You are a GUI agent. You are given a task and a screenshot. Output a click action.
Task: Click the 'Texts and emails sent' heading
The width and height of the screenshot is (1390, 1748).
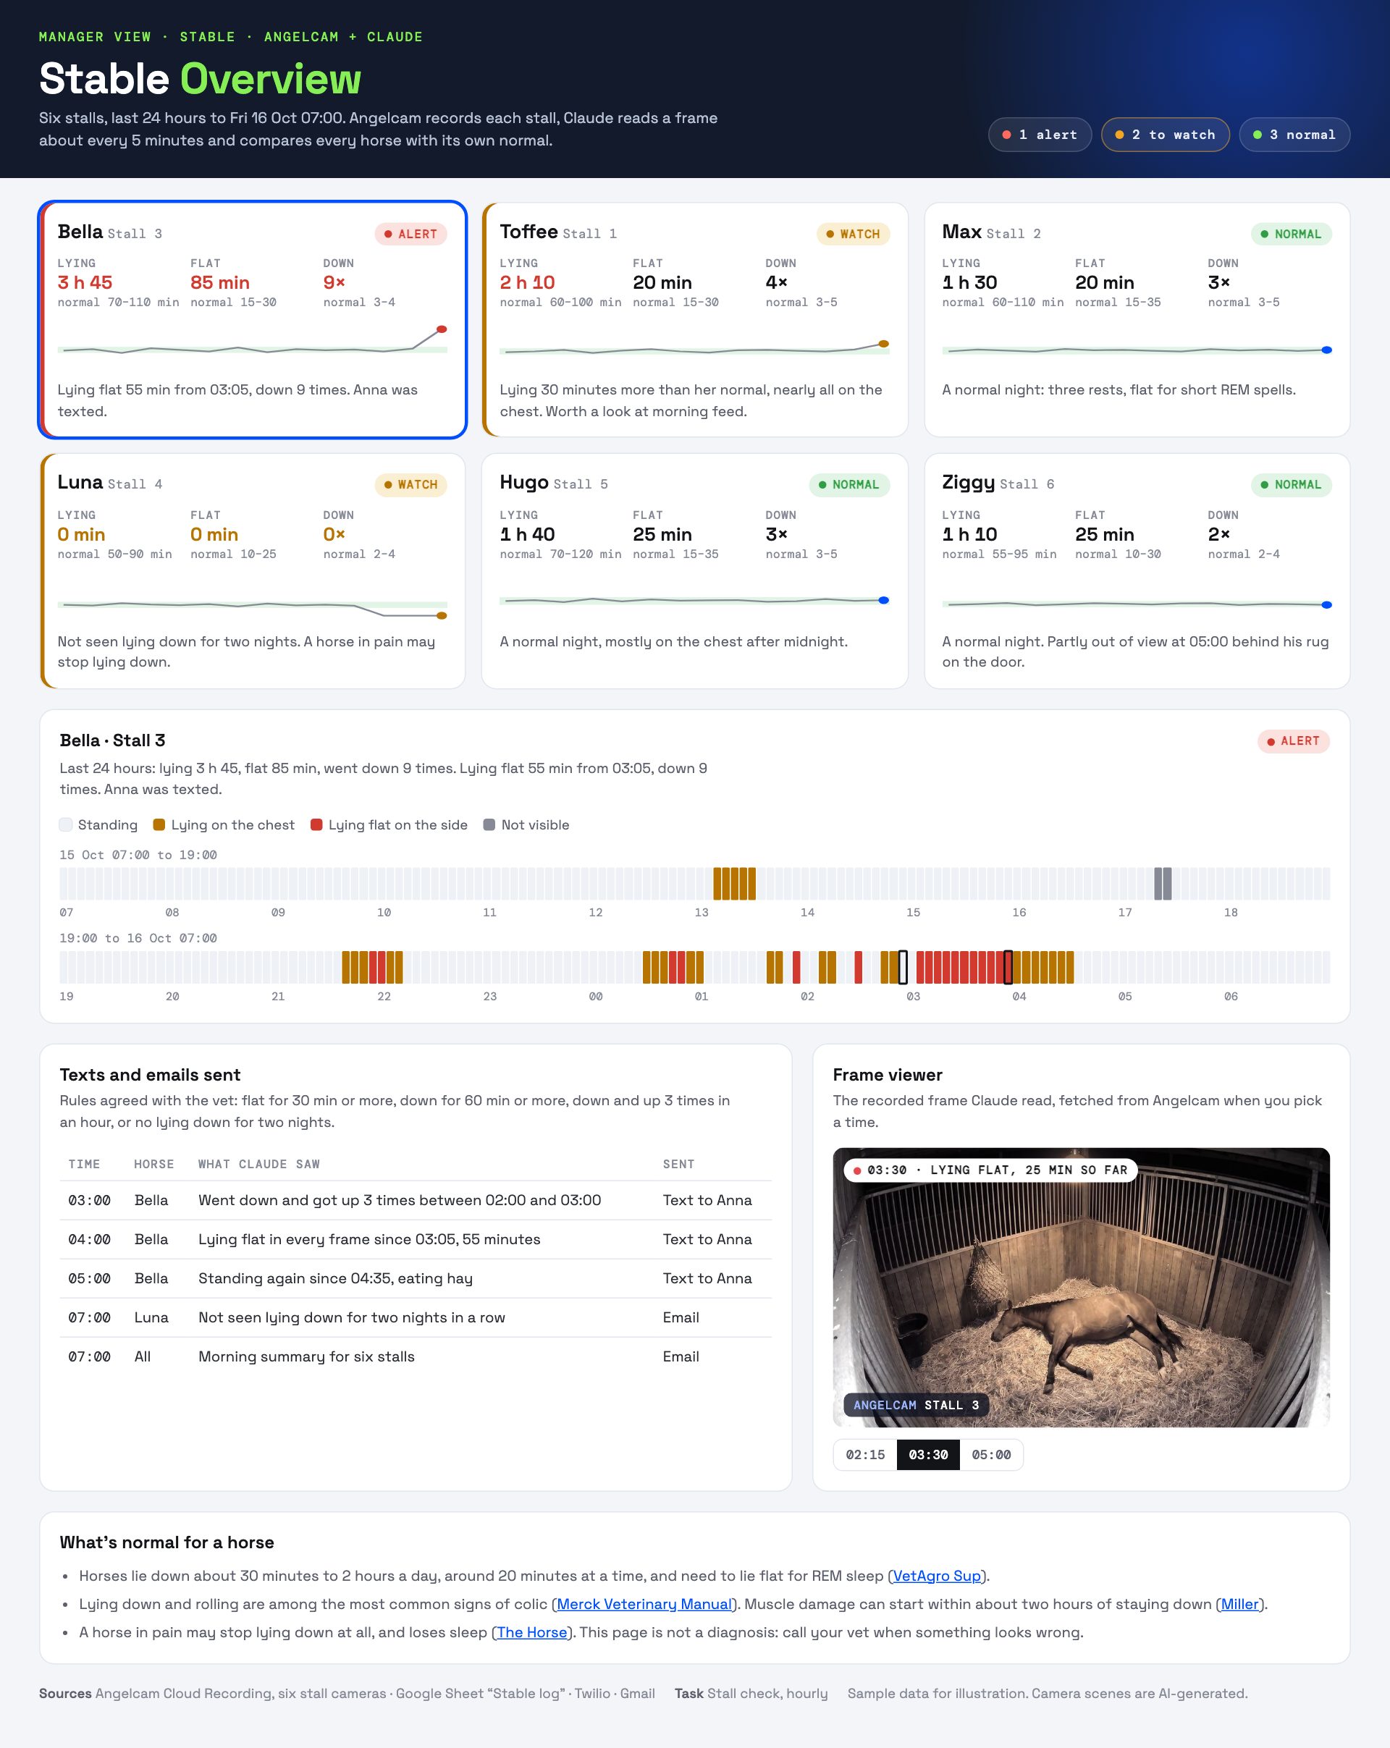point(150,1074)
